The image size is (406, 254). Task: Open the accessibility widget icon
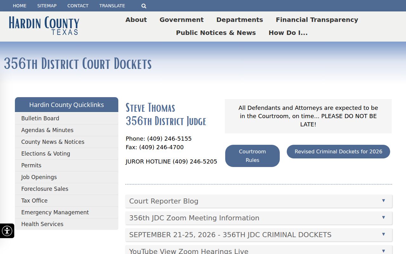[x=7, y=231]
